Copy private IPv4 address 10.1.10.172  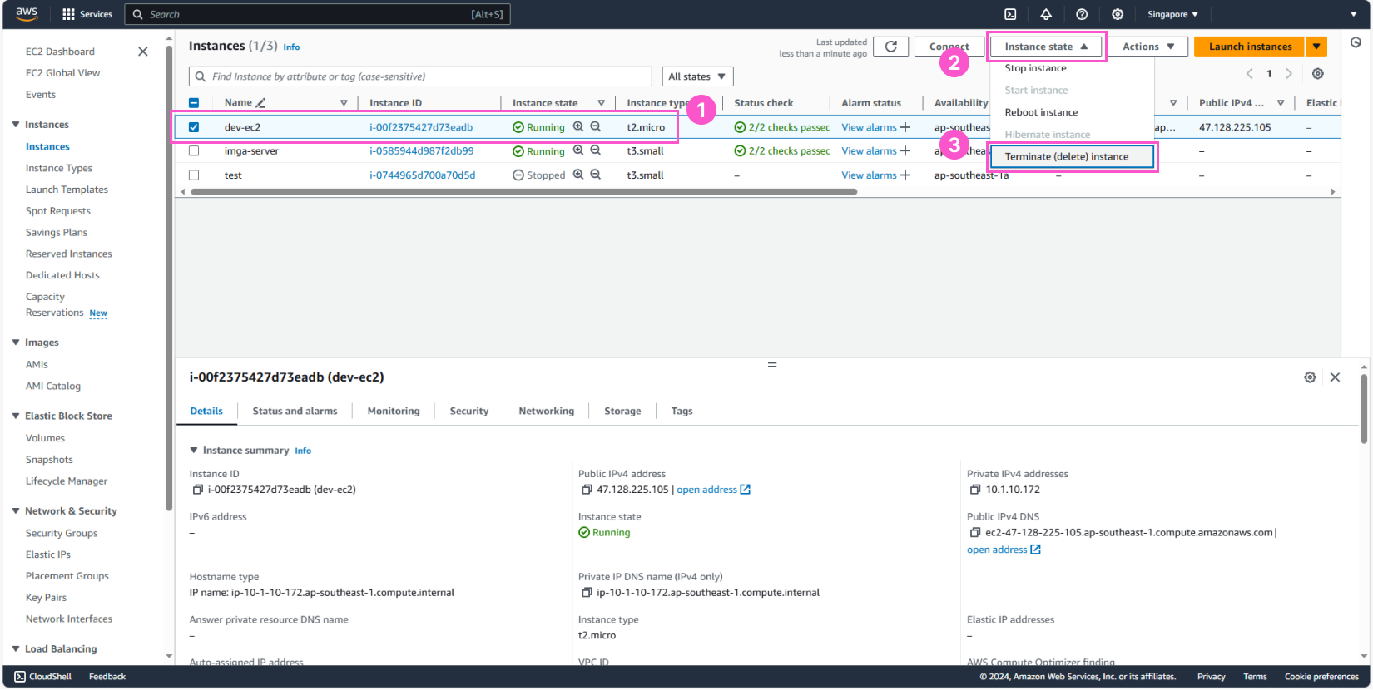(975, 490)
